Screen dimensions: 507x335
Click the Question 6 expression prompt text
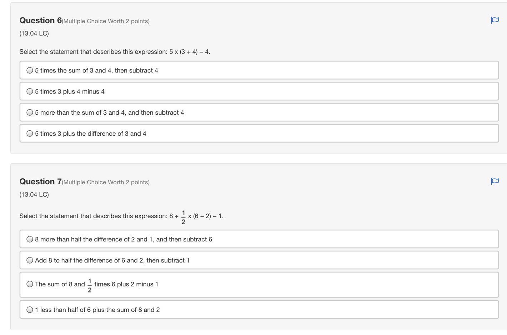pyautogui.click(x=115, y=52)
